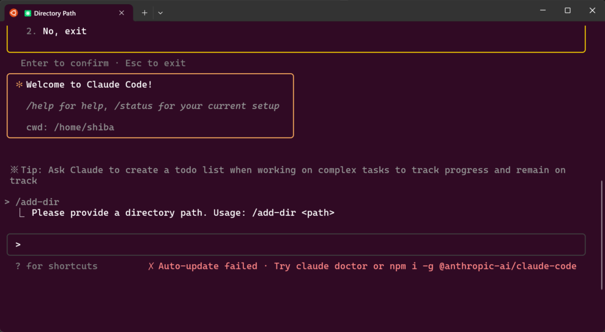Close the terminal window
Viewport: 605px width, 332px height.
coord(592,11)
